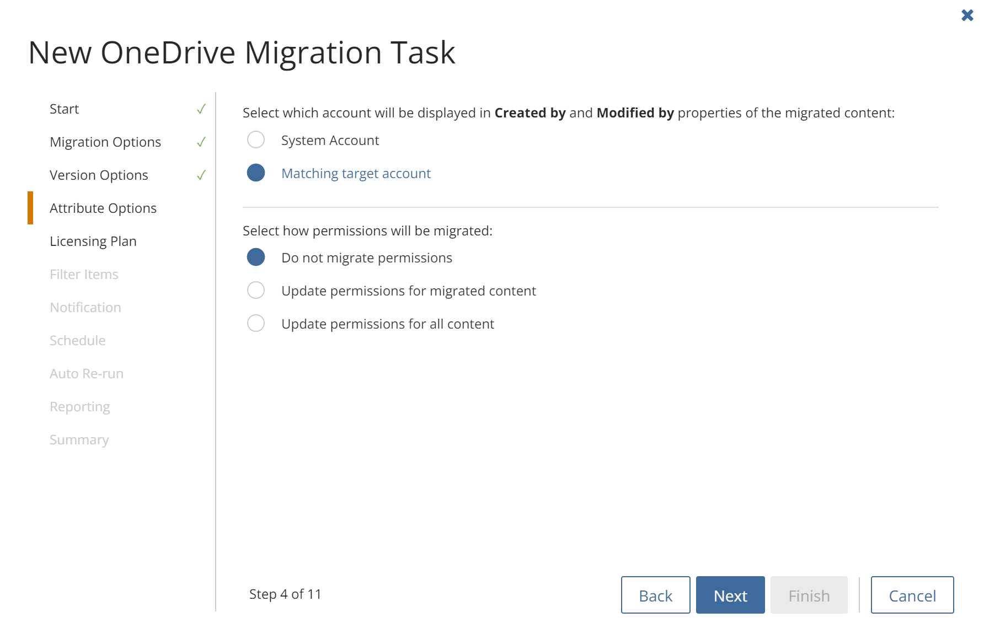Open the Filter Items step
This screenshot has height=639, width=984.
(x=84, y=274)
